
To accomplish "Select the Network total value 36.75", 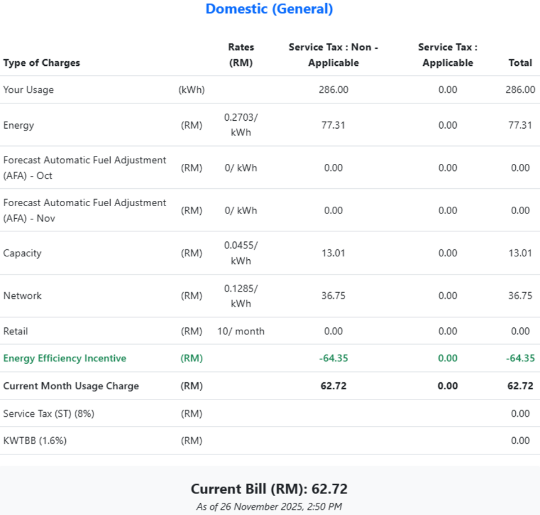I will (520, 296).
